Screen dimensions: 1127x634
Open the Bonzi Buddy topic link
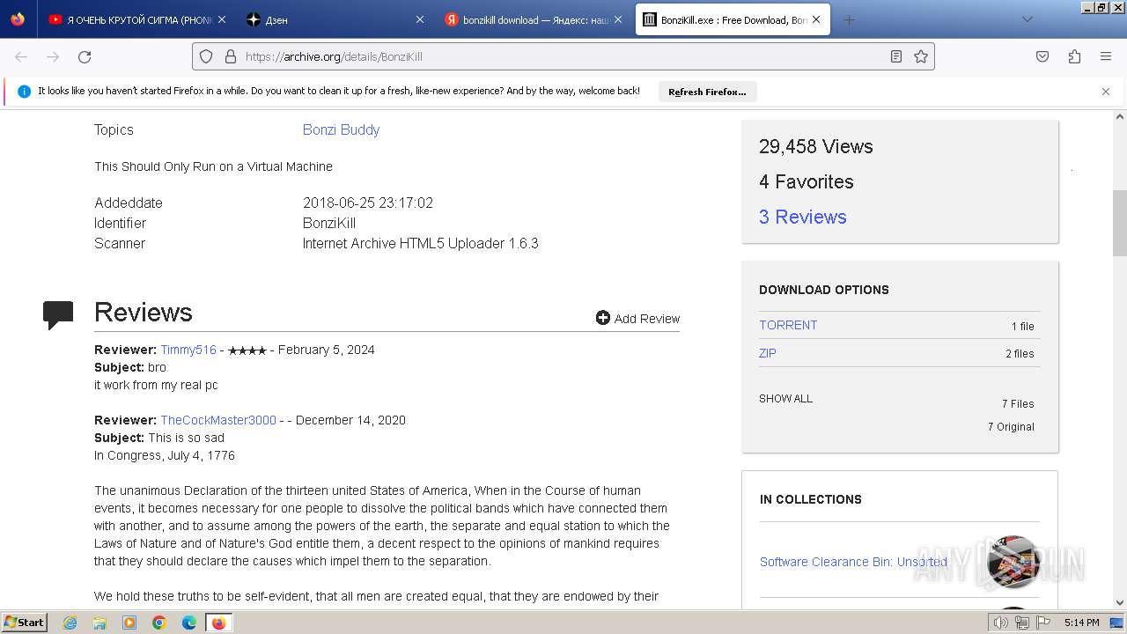coord(341,129)
